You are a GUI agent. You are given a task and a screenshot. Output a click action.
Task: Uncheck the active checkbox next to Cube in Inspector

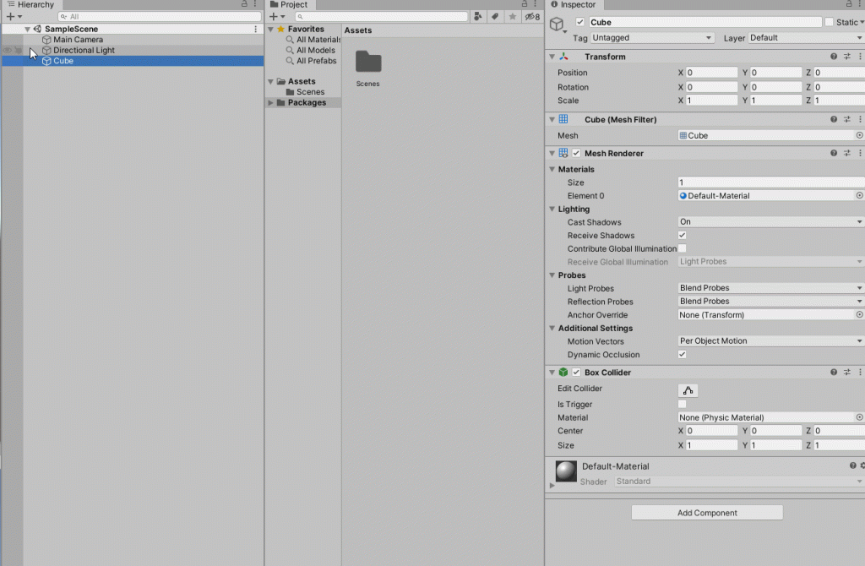click(x=579, y=22)
